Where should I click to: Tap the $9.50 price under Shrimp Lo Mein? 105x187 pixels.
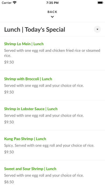point(9,62)
